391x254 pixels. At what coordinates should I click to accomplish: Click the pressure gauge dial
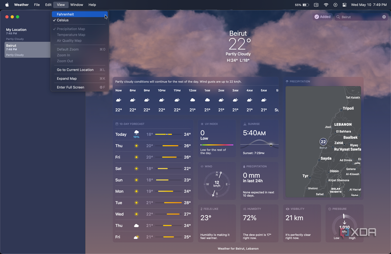344,227
